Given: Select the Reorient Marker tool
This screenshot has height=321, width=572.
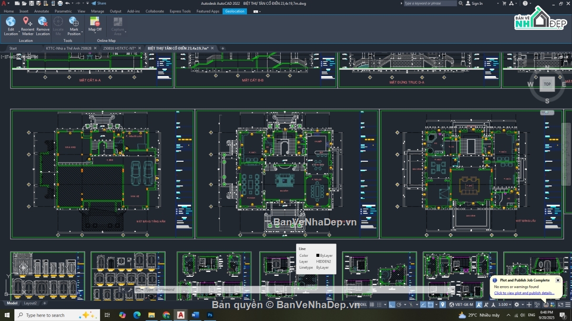Looking at the screenshot, I should (x=28, y=22).
